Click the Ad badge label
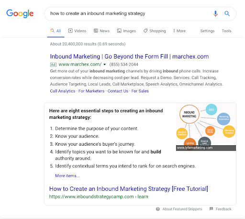This screenshot has width=245, height=219. (53, 65)
